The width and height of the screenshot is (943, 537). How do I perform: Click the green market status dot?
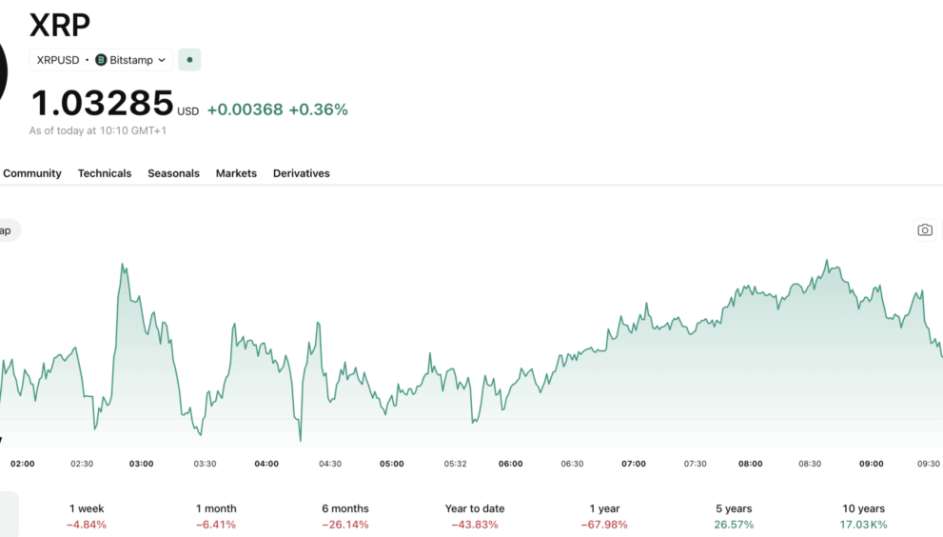pos(189,60)
